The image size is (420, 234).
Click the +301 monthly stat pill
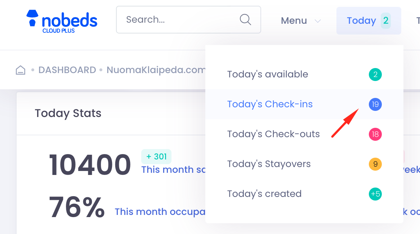click(156, 156)
